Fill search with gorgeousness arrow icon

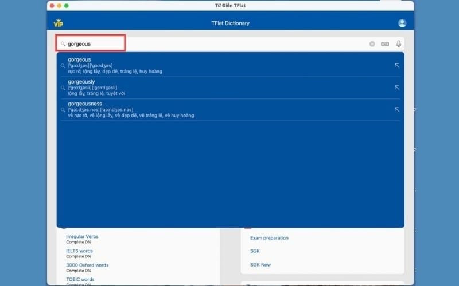(397, 109)
